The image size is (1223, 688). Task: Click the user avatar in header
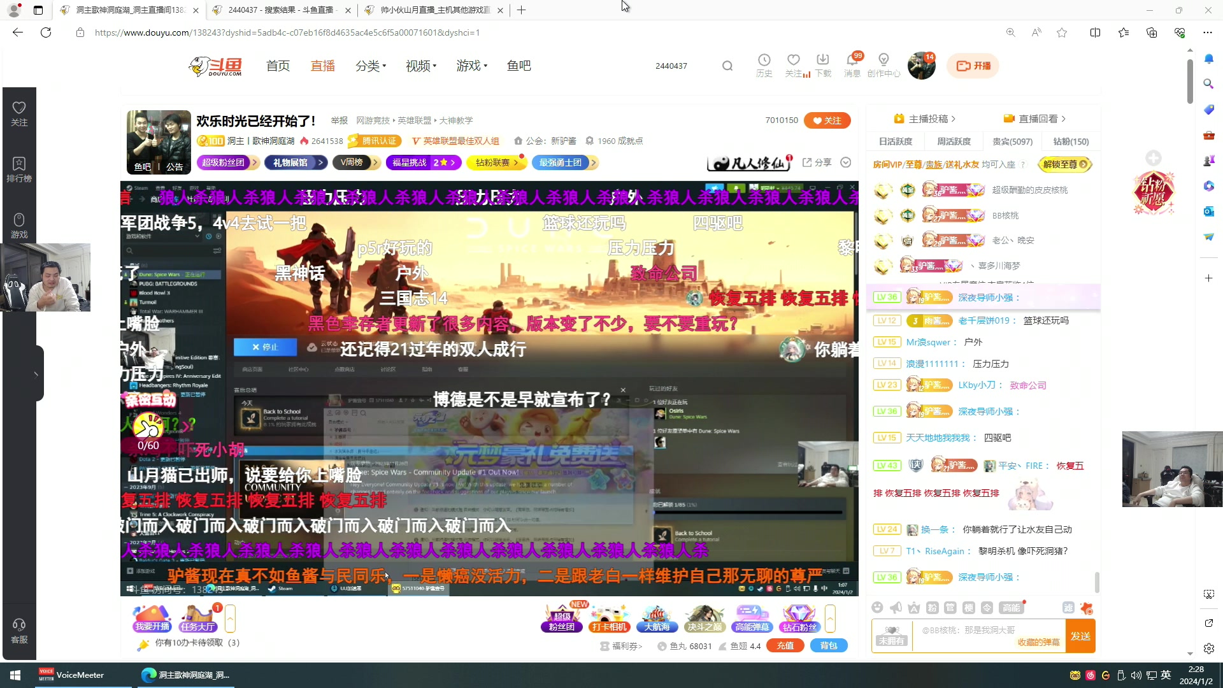tap(921, 66)
